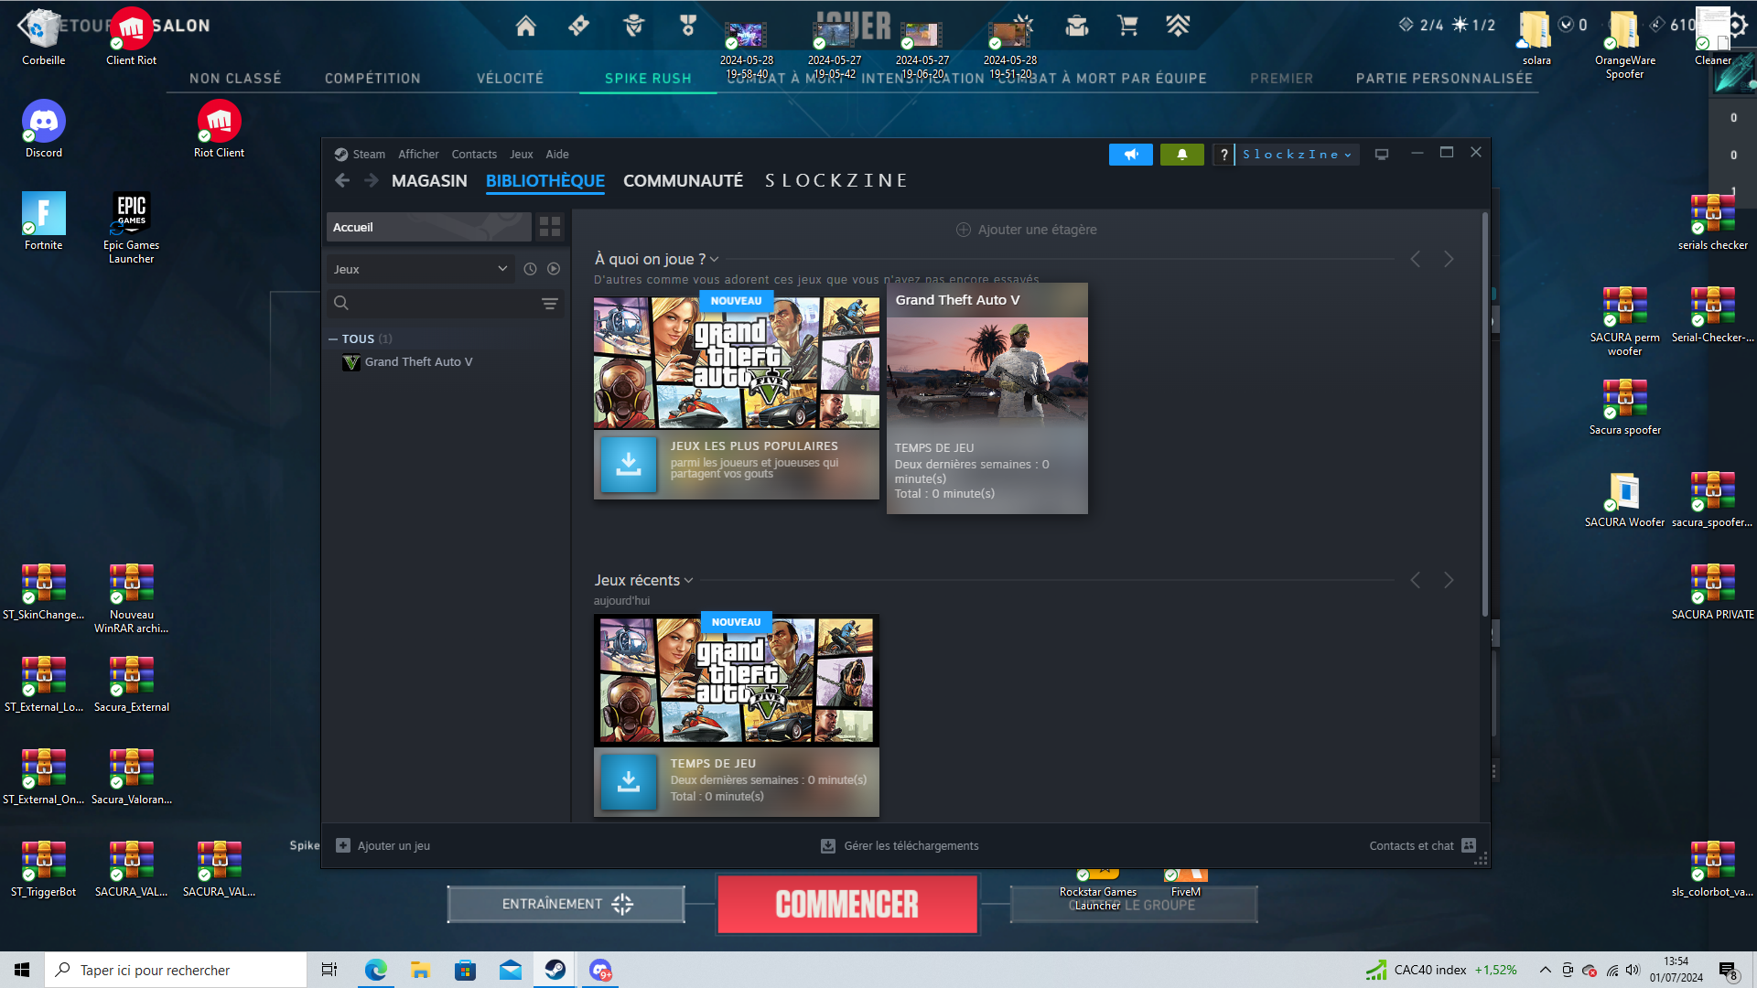This screenshot has width=1757, height=988.
Task: Open the Jeux library filter dropdown
Action: tap(420, 269)
